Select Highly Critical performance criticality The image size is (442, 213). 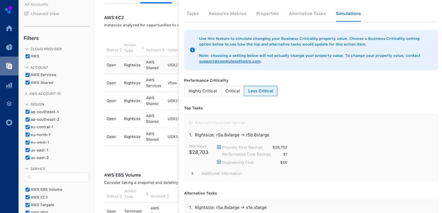coord(202,91)
